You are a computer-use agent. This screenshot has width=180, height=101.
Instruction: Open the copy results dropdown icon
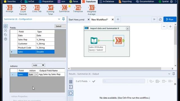(x=152, y=81)
